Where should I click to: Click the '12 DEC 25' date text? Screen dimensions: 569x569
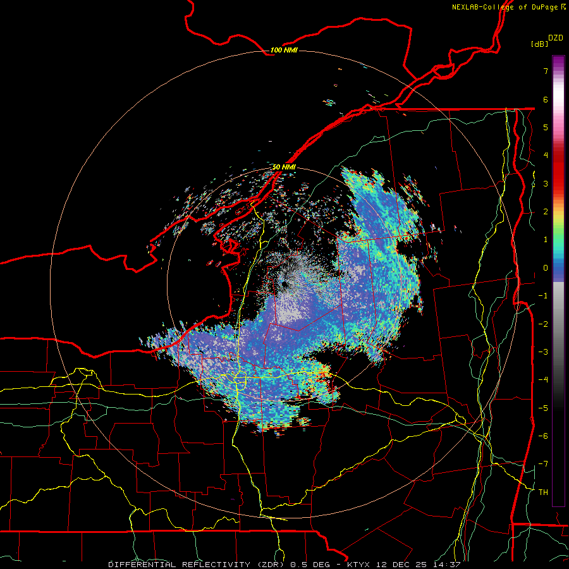coord(401,565)
